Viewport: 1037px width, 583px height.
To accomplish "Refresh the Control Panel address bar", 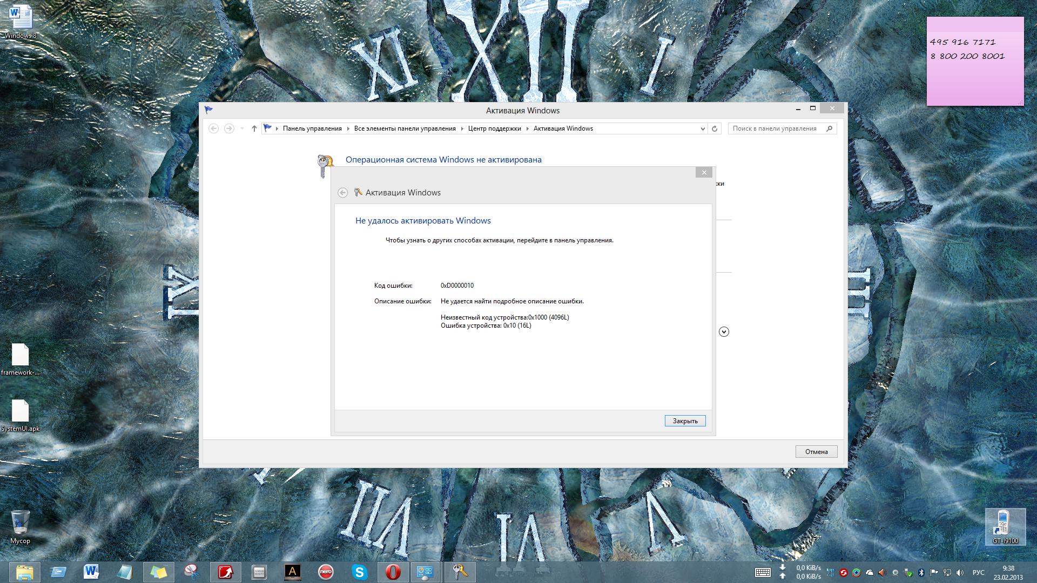I will point(715,128).
